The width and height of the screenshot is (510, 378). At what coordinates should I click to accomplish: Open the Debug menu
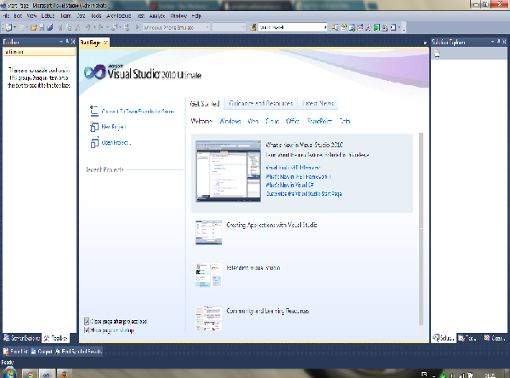pyautogui.click(x=48, y=15)
